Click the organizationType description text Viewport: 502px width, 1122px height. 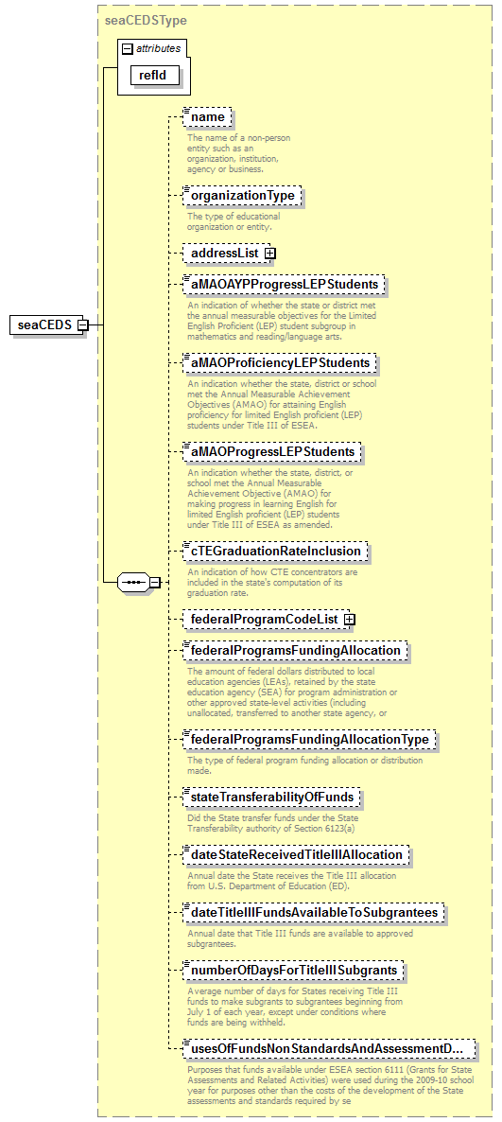point(234,221)
